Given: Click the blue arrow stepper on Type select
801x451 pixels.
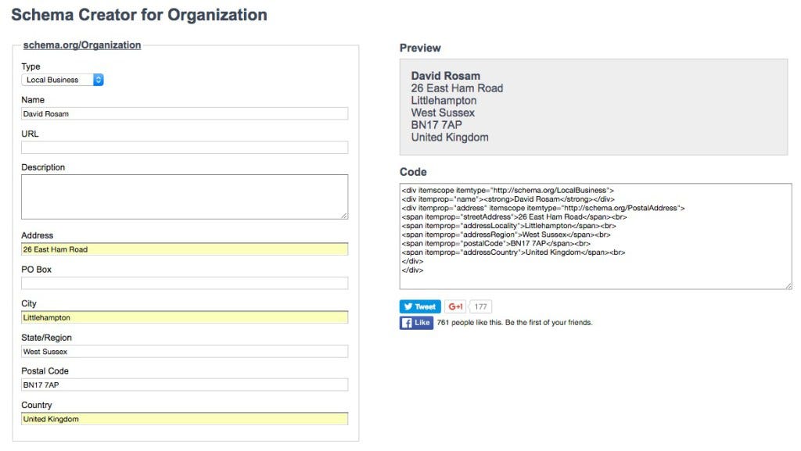Looking at the screenshot, I should coord(98,80).
